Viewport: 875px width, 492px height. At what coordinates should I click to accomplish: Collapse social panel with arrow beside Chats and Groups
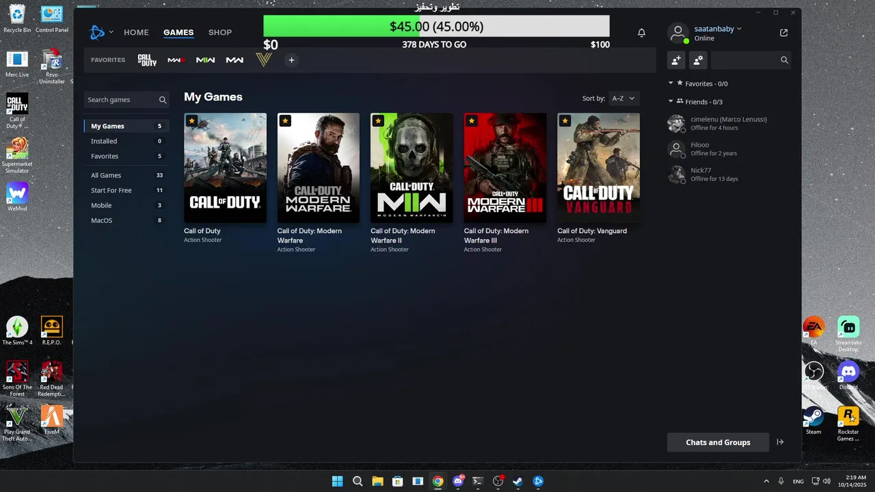tap(780, 442)
